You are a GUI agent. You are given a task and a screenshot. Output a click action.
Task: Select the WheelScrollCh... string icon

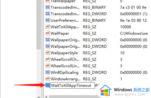[48, 59]
